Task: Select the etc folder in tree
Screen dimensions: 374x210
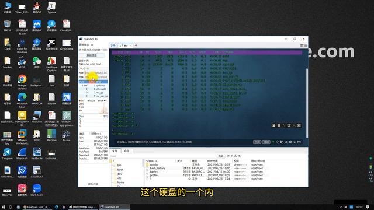Action: point(119,178)
